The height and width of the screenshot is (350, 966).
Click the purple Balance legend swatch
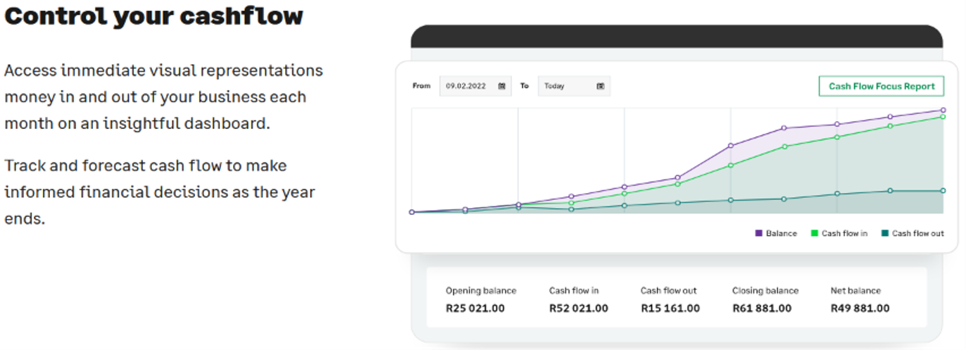[758, 233]
